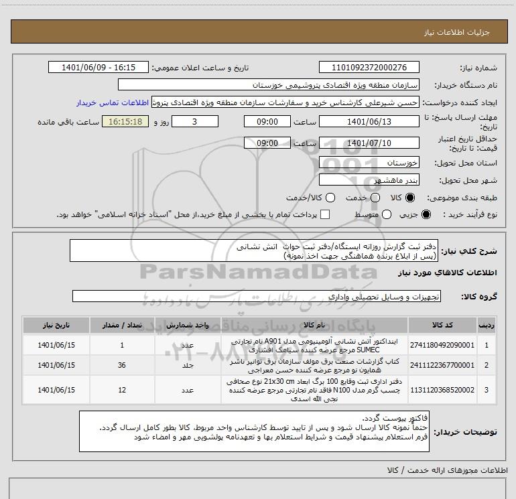The width and height of the screenshot is (516, 499).
Task: Click the remaining time field 16:15:18
Action: click(x=125, y=121)
